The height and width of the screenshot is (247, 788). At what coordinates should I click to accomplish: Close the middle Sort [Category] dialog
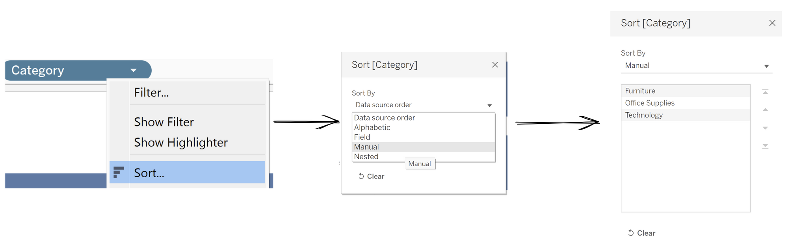tap(495, 65)
